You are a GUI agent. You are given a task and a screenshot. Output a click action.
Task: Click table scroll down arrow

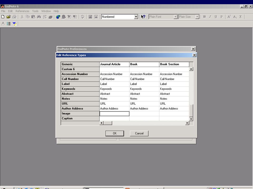pos(191,119)
